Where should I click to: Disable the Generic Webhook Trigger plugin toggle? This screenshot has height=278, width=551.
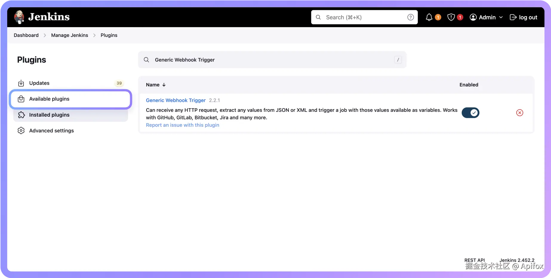(x=470, y=113)
